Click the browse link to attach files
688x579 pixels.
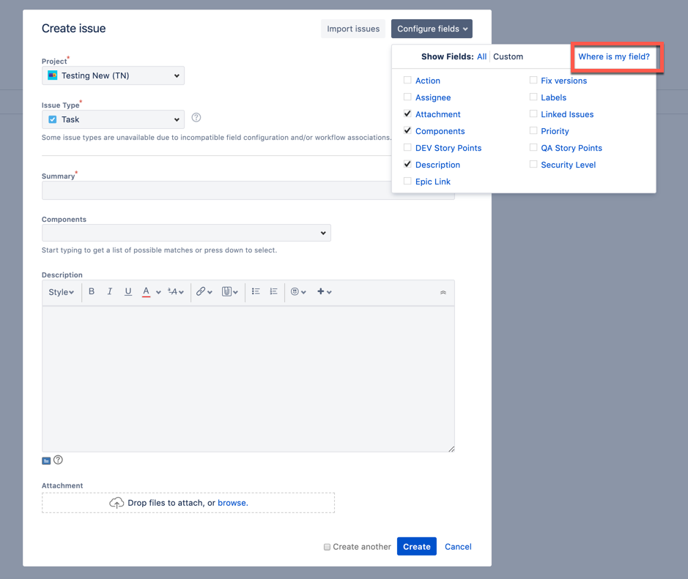click(x=233, y=503)
